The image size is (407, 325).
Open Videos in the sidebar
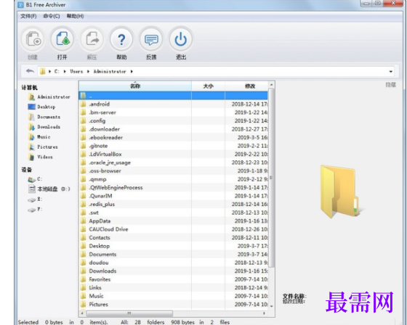40,157
